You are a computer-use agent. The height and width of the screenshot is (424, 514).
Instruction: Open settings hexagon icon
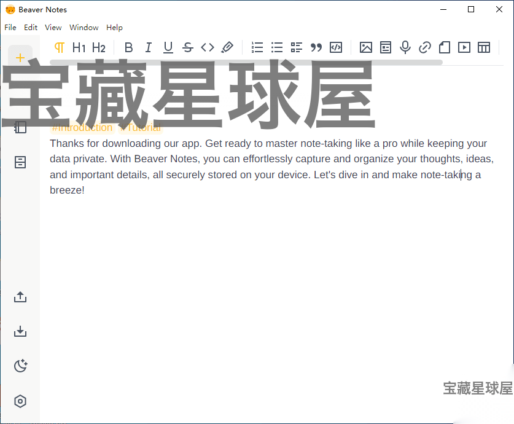tap(20, 401)
